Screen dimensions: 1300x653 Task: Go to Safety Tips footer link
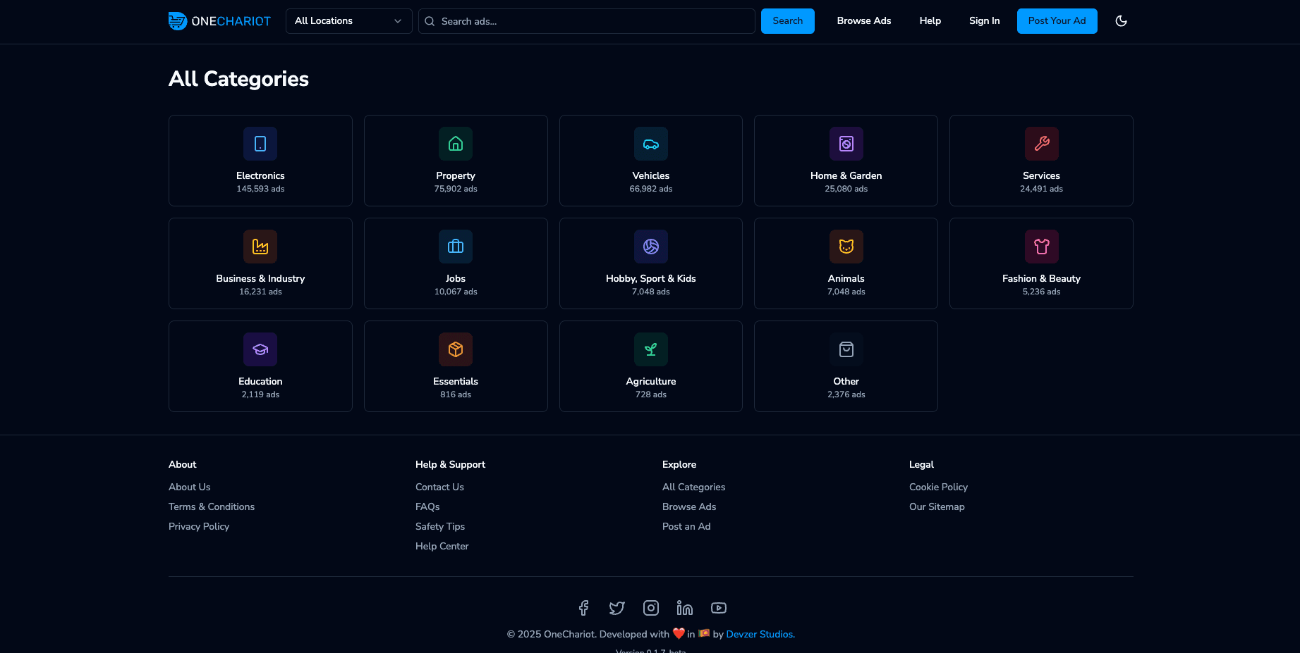pyautogui.click(x=440, y=526)
